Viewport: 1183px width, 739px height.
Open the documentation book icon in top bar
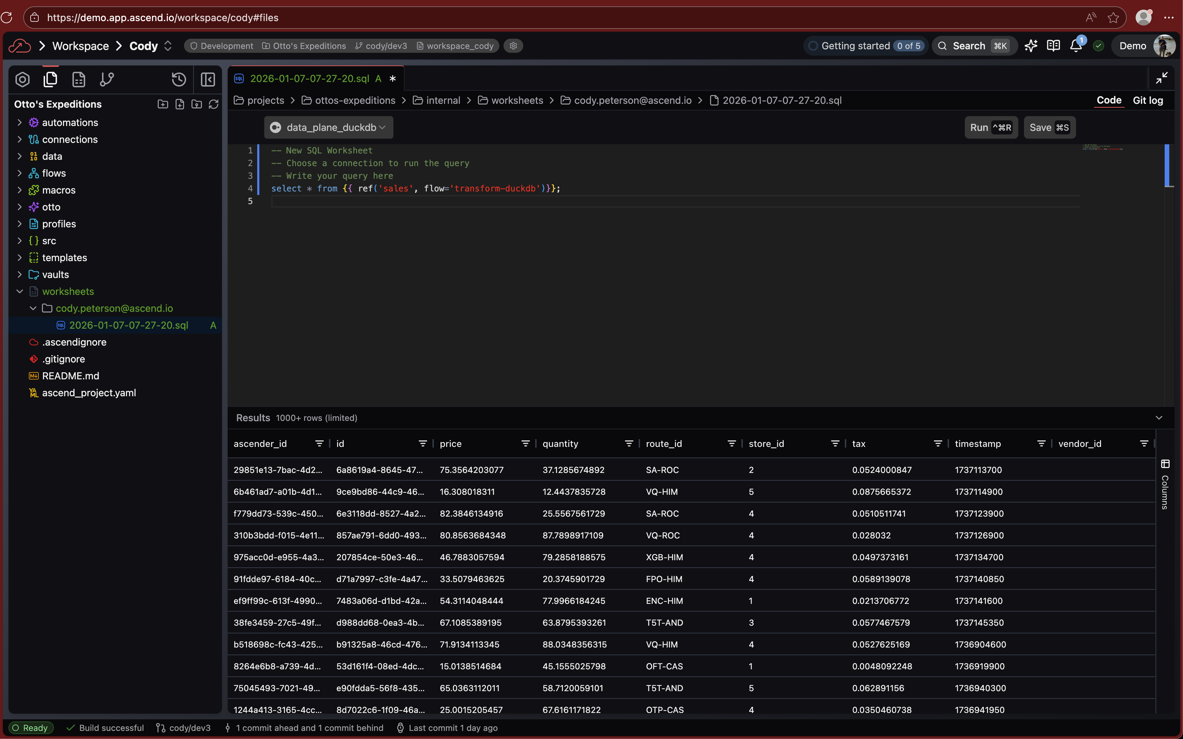click(1053, 46)
